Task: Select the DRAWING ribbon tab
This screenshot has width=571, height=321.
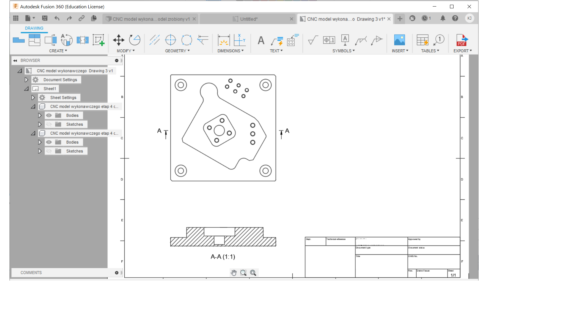Action: tap(34, 28)
